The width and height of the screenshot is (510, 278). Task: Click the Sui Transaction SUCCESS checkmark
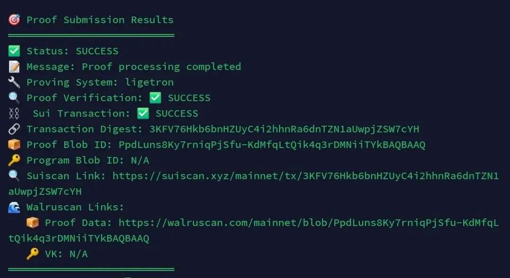pyautogui.click(x=143, y=113)
